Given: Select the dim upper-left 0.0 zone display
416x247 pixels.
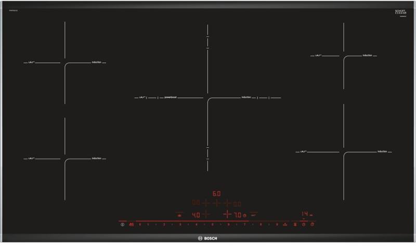Looking at the screenshot, I should click(x=196, y=203).
